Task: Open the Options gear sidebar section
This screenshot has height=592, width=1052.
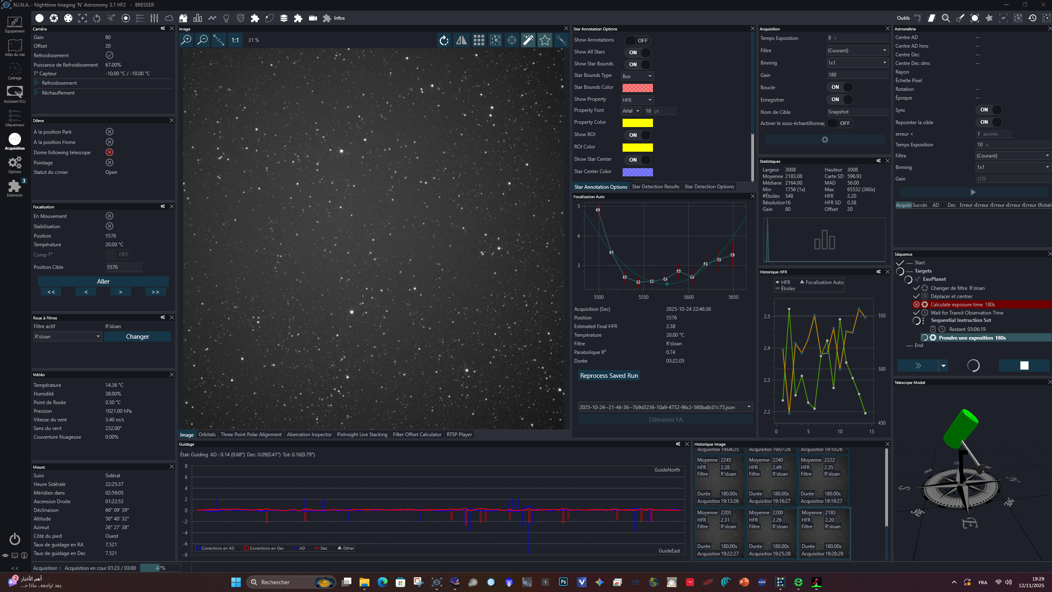Action: pos(15,165)
